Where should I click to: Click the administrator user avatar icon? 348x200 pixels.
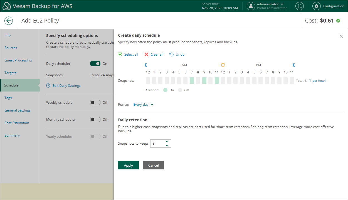point(251,6)
